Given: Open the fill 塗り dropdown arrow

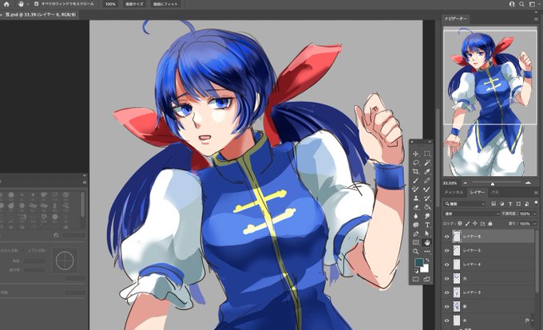Looking at the screenshot, I should tap(535, 224).
